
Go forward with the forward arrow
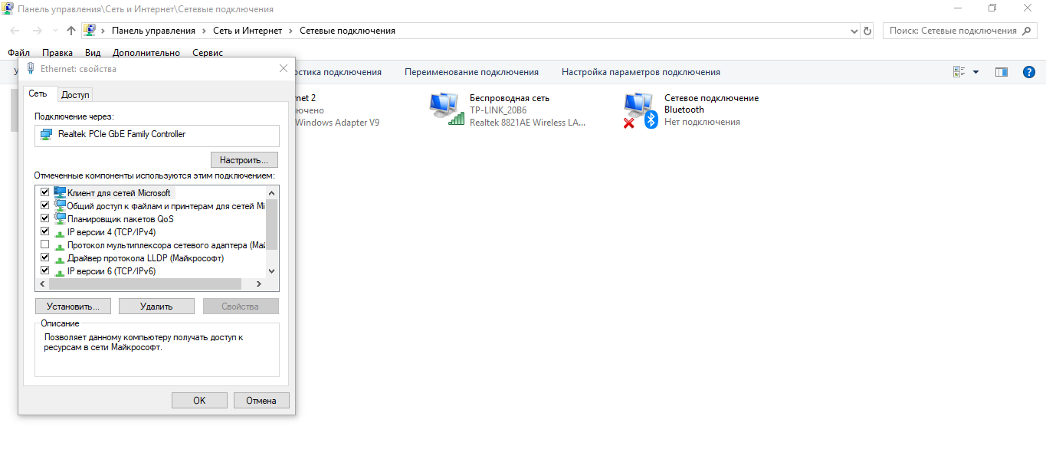38,31
